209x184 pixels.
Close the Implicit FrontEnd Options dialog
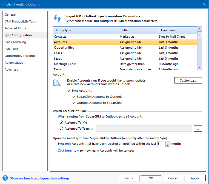[204, 4]
